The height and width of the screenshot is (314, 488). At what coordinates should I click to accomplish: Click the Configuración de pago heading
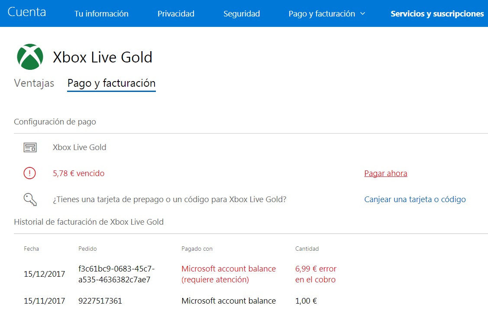coord(55,121)
